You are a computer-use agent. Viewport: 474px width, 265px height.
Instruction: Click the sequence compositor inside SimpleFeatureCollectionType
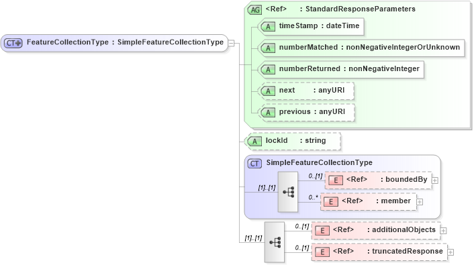coord(288,192)
